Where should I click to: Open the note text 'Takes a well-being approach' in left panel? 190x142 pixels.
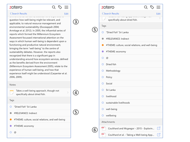point(38,92)
